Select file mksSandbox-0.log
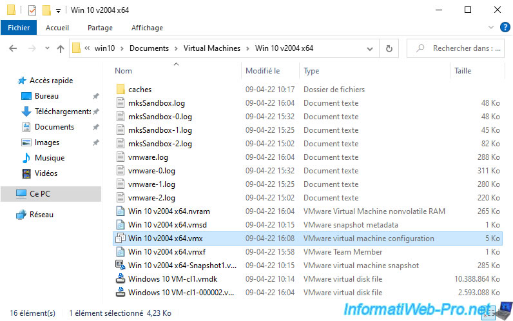Viewport: 513px width, 321px height. click(160, 117)
